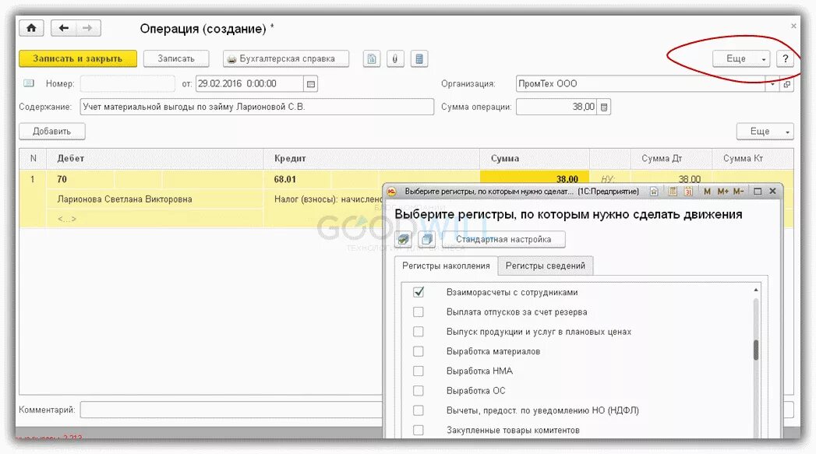816x454 pixels.
Task: Open calculator for Сумма операции
Action: pos(604,107)
